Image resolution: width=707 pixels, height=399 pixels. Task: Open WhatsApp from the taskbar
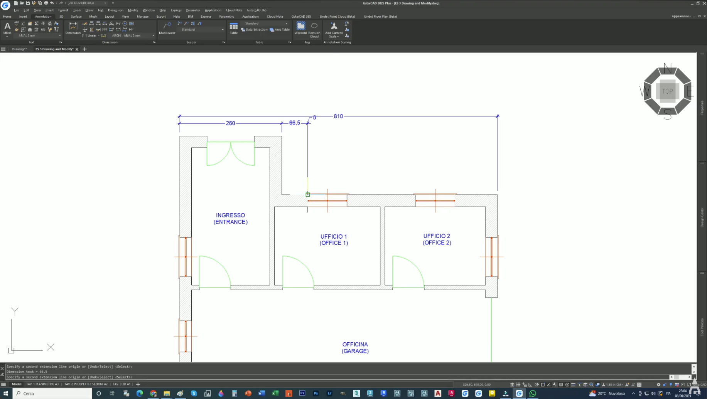click(533, 393)
